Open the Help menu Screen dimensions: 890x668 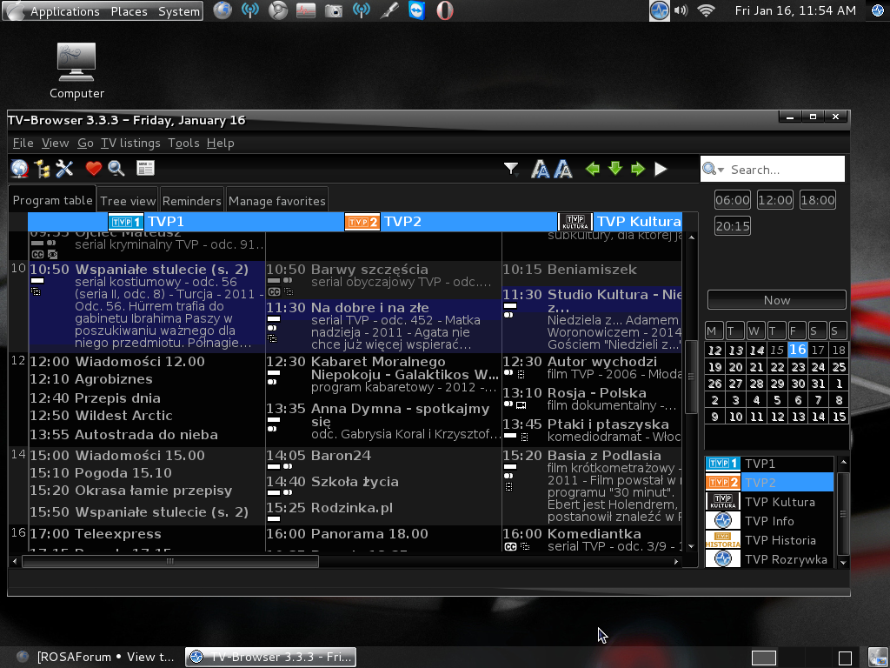point(220,144)
